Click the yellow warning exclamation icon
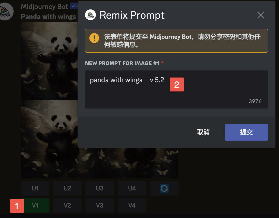Screen dimensions: 279x218 (94, 38)
